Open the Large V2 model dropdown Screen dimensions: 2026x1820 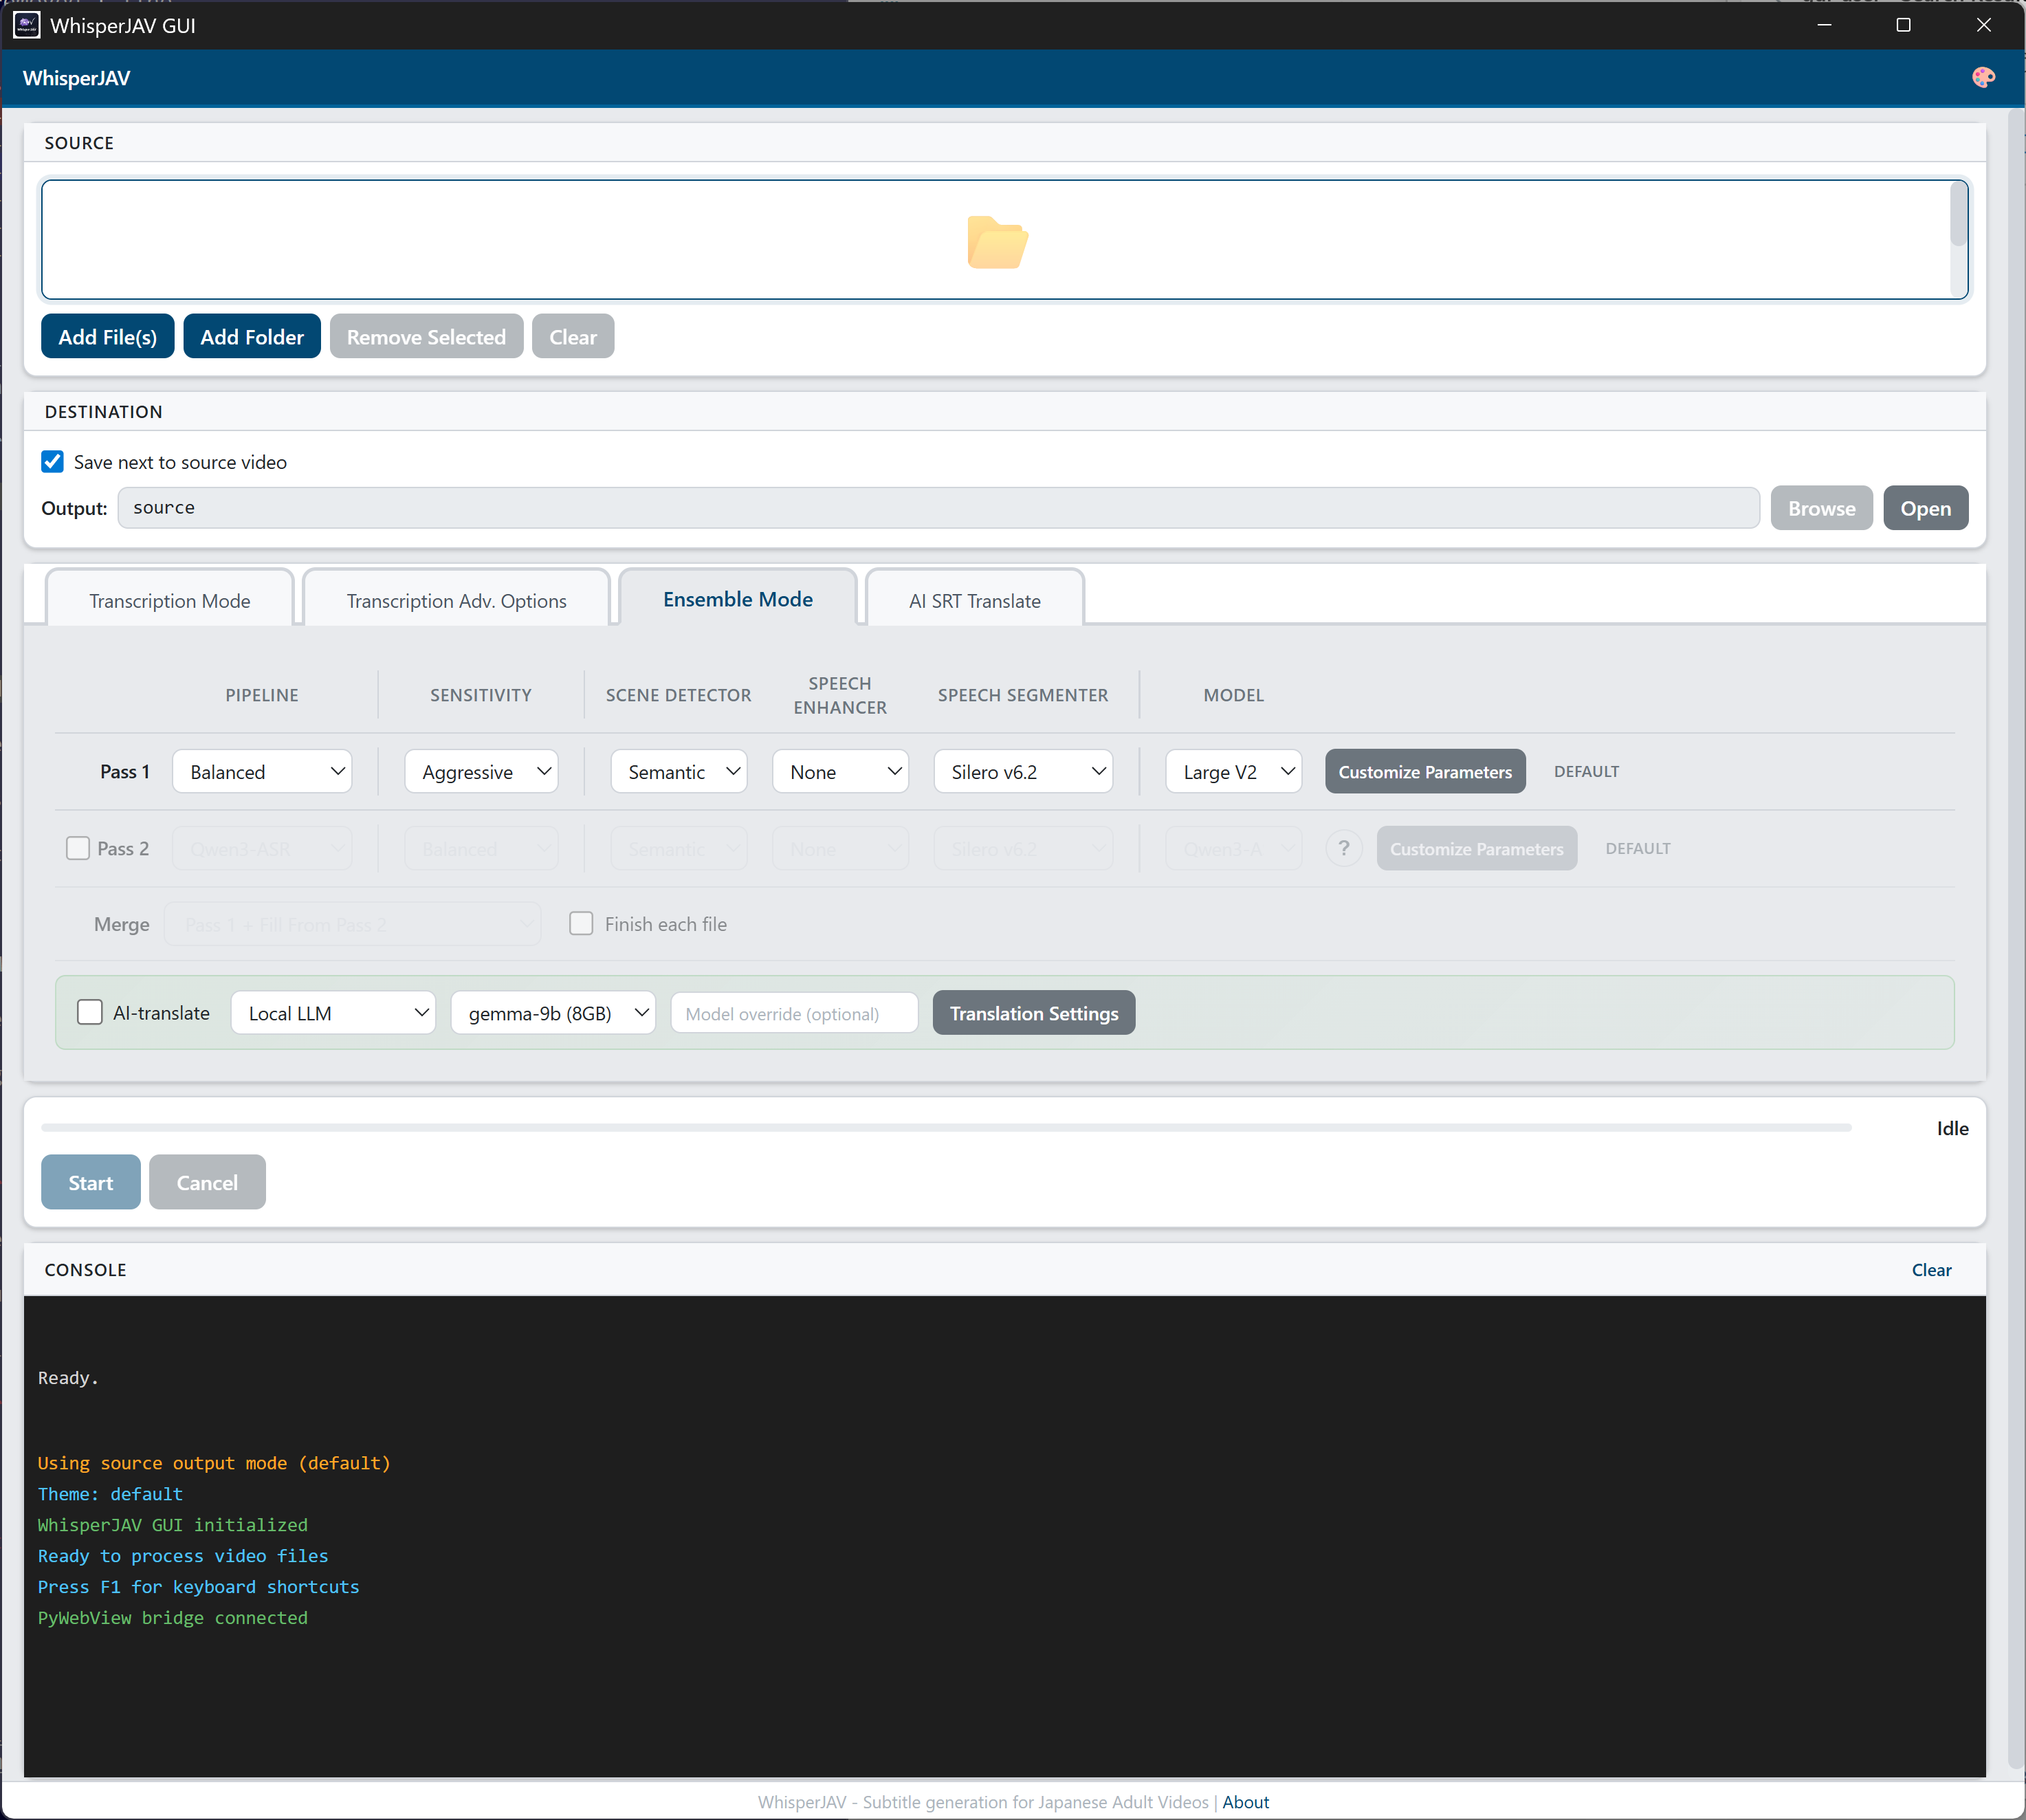(1233, 771)
